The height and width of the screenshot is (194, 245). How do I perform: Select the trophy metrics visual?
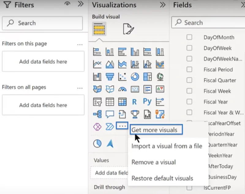click(135, 114)
